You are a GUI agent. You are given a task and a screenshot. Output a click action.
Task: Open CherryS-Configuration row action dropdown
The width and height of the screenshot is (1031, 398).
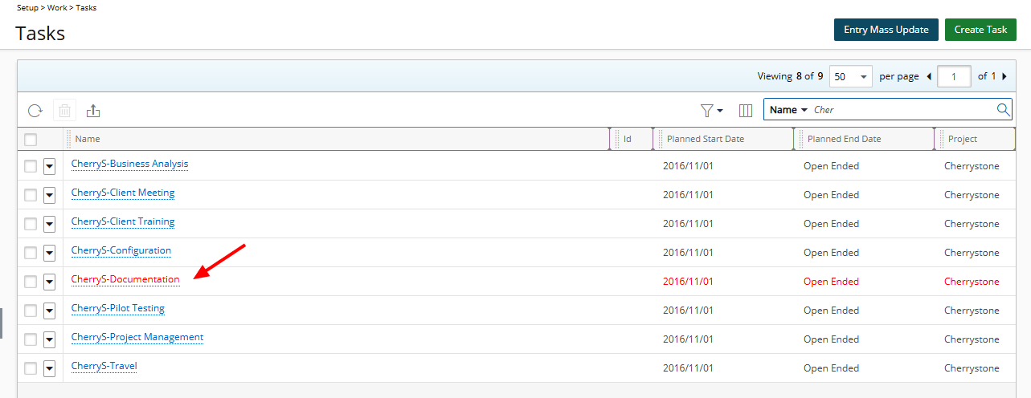coord(49,253)
